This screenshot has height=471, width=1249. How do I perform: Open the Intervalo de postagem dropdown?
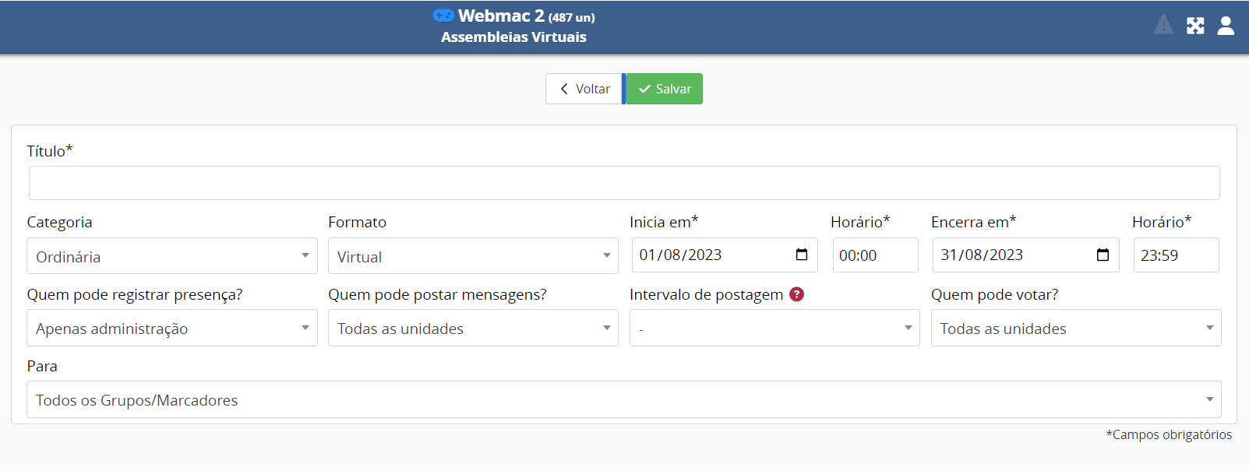(x=774, y=328)
